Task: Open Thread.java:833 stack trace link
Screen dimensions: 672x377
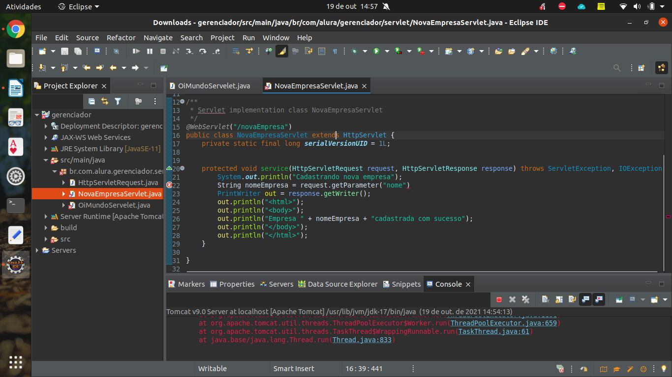Action: click(x=363, y=340)
